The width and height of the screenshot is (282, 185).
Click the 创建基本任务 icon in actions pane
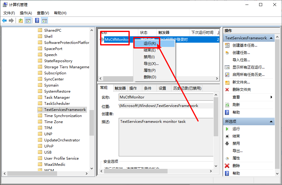227,45
